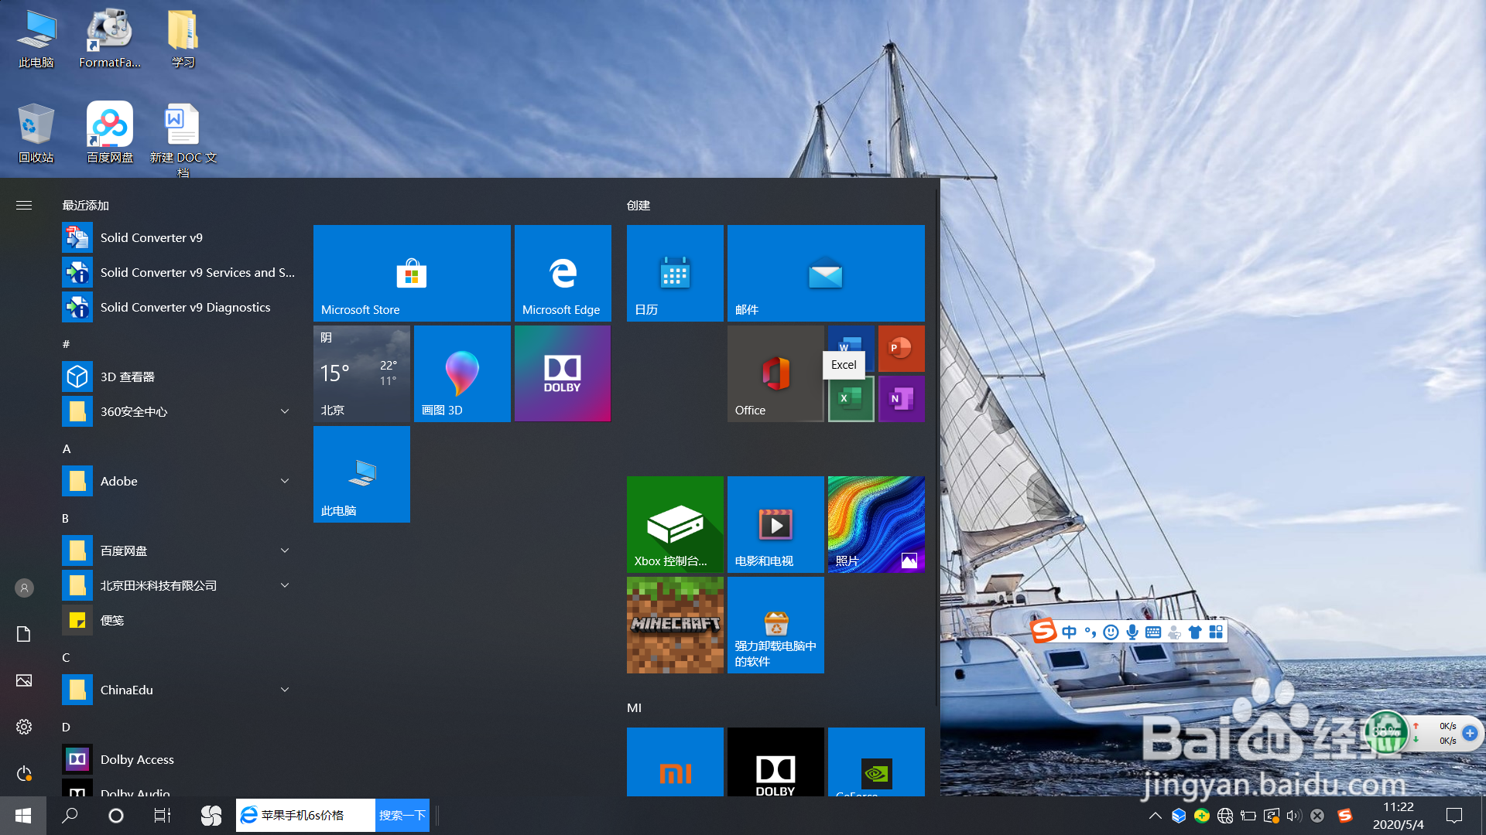
Task: Open Solid Converter v9 Diagnostics
Action: (178, 307)
